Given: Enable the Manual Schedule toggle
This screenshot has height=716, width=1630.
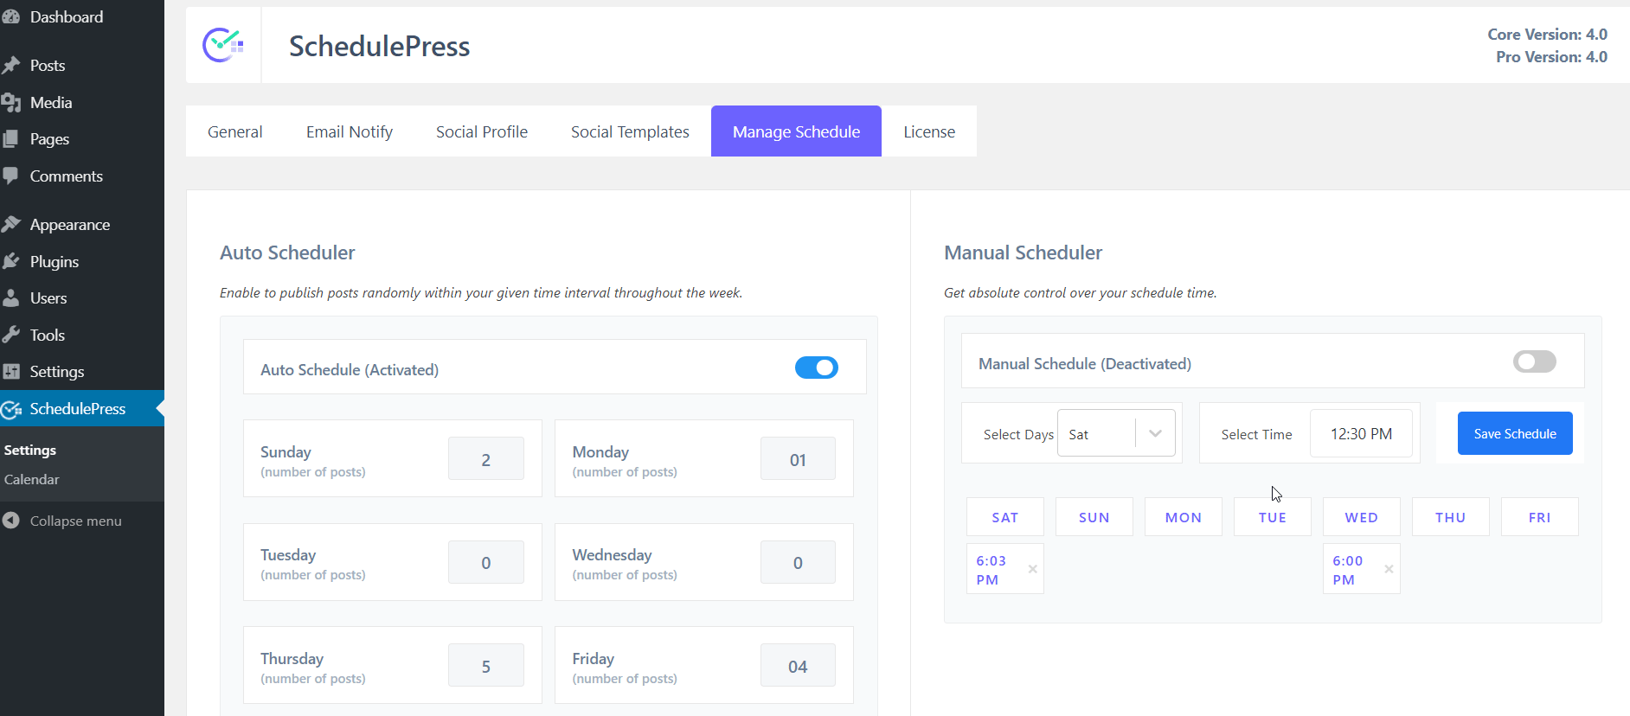Looking at the screenshot, I should pyautogui.click(x=1535, y=361).
